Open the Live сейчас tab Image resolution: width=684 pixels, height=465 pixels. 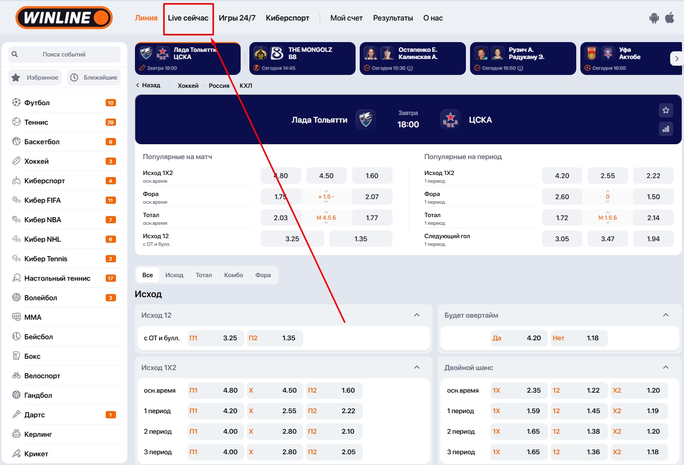click(x=188, y=18)
